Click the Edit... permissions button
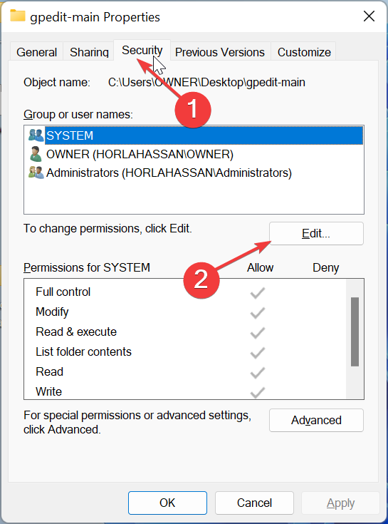Viewport: 388px width, 524px height. (x=316, y=234)
